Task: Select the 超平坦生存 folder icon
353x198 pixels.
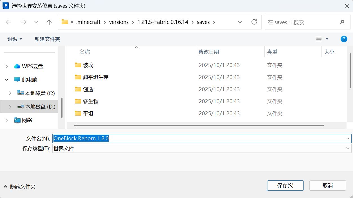Action: (x=78, y=77)
